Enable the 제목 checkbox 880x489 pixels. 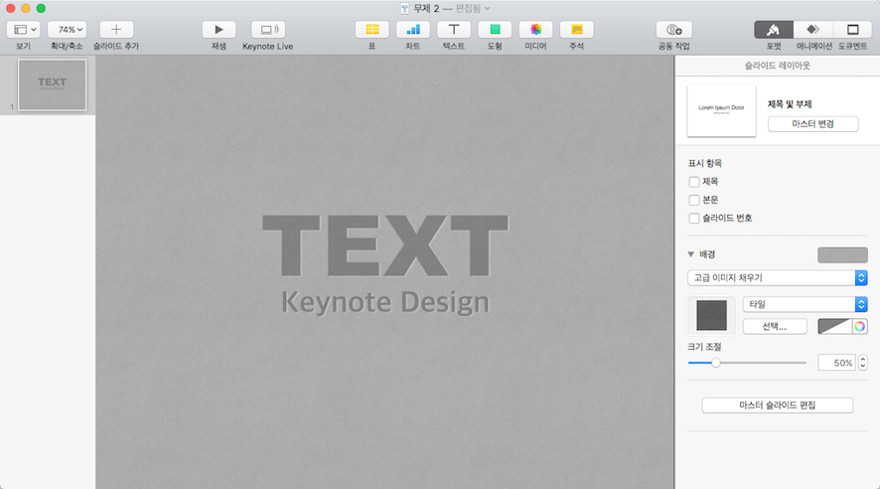[694, 182]
